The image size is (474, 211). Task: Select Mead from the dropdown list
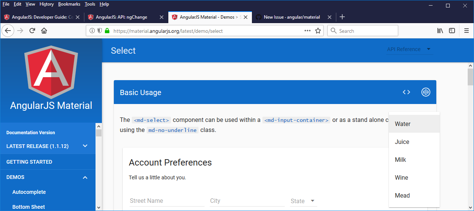[x=414, y=195]
